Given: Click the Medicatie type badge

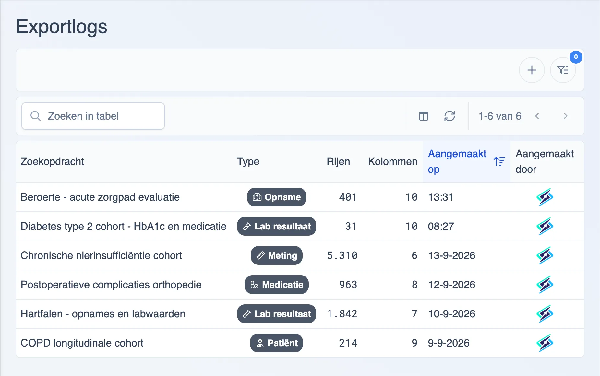Looking at the screenshot, I should (277, 285).
